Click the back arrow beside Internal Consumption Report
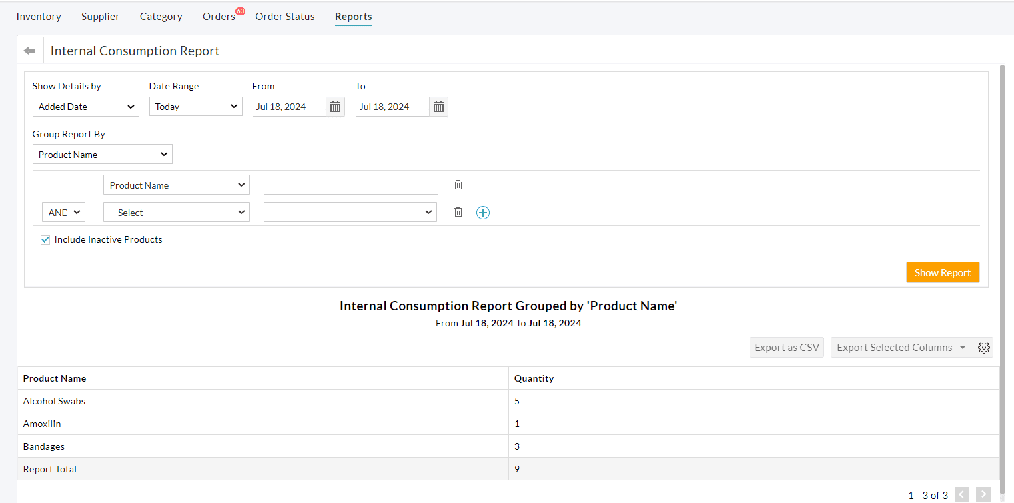Viewport: 1014px width, 503px height. coord(29,50)
